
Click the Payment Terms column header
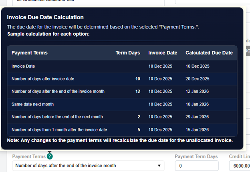pyautogui.click(x=29, y=53)
